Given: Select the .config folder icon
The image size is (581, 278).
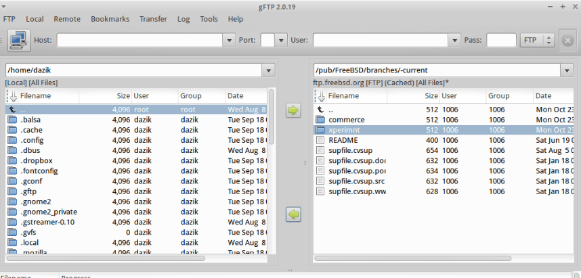Looking at the screenshot, I should point(13,140).
